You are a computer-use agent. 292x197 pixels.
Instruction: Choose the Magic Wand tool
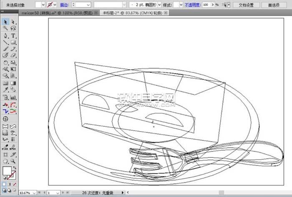point(5,28)
